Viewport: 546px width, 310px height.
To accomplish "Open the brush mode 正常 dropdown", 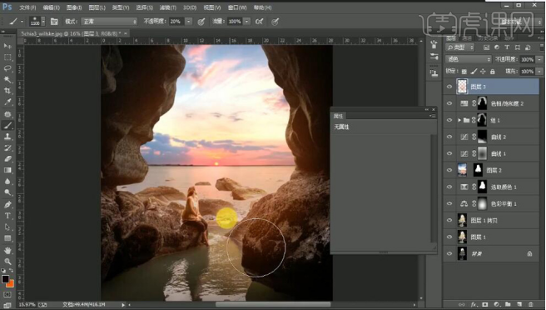I will coord(109,22).
